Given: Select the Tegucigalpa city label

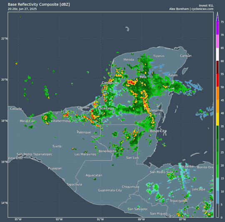Looking at the screenshot, I should (178, 201).
